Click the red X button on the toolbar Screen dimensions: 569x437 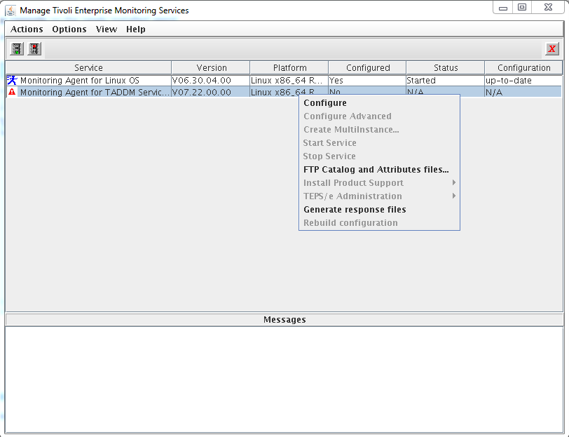(x=552, y=48)
